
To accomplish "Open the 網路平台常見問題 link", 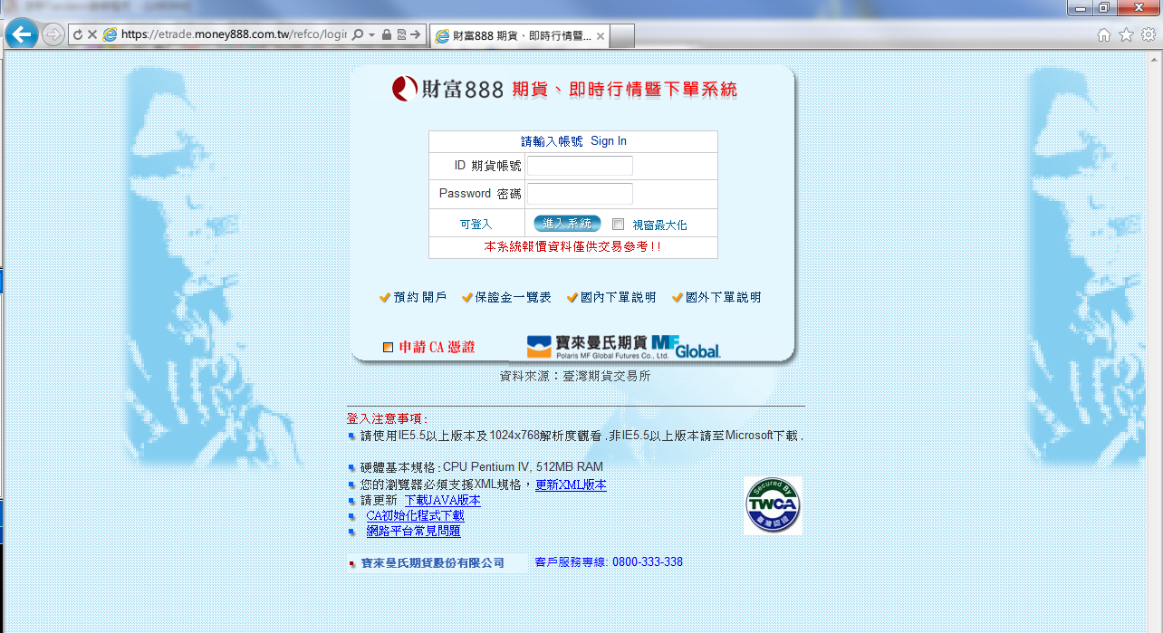I will [413, 531].
